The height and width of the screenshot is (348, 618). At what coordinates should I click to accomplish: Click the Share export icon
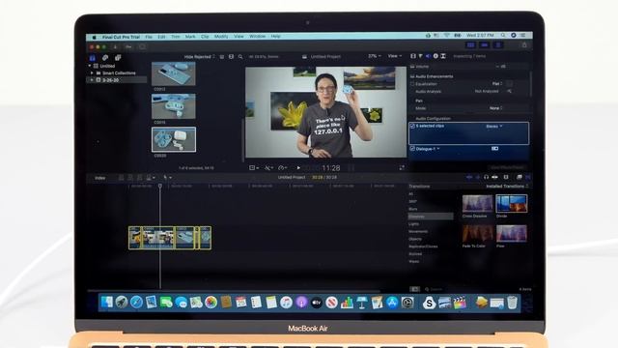(524, 45)
